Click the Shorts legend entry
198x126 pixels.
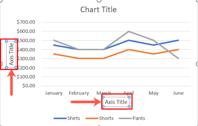pyautogui.click(x=106, y=118)
